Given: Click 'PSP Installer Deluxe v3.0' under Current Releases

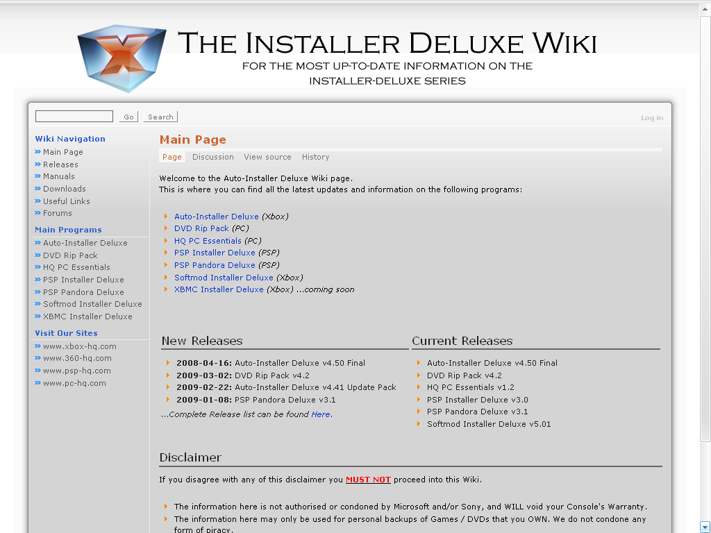Looking at the screenshot, I should (478, 400).
